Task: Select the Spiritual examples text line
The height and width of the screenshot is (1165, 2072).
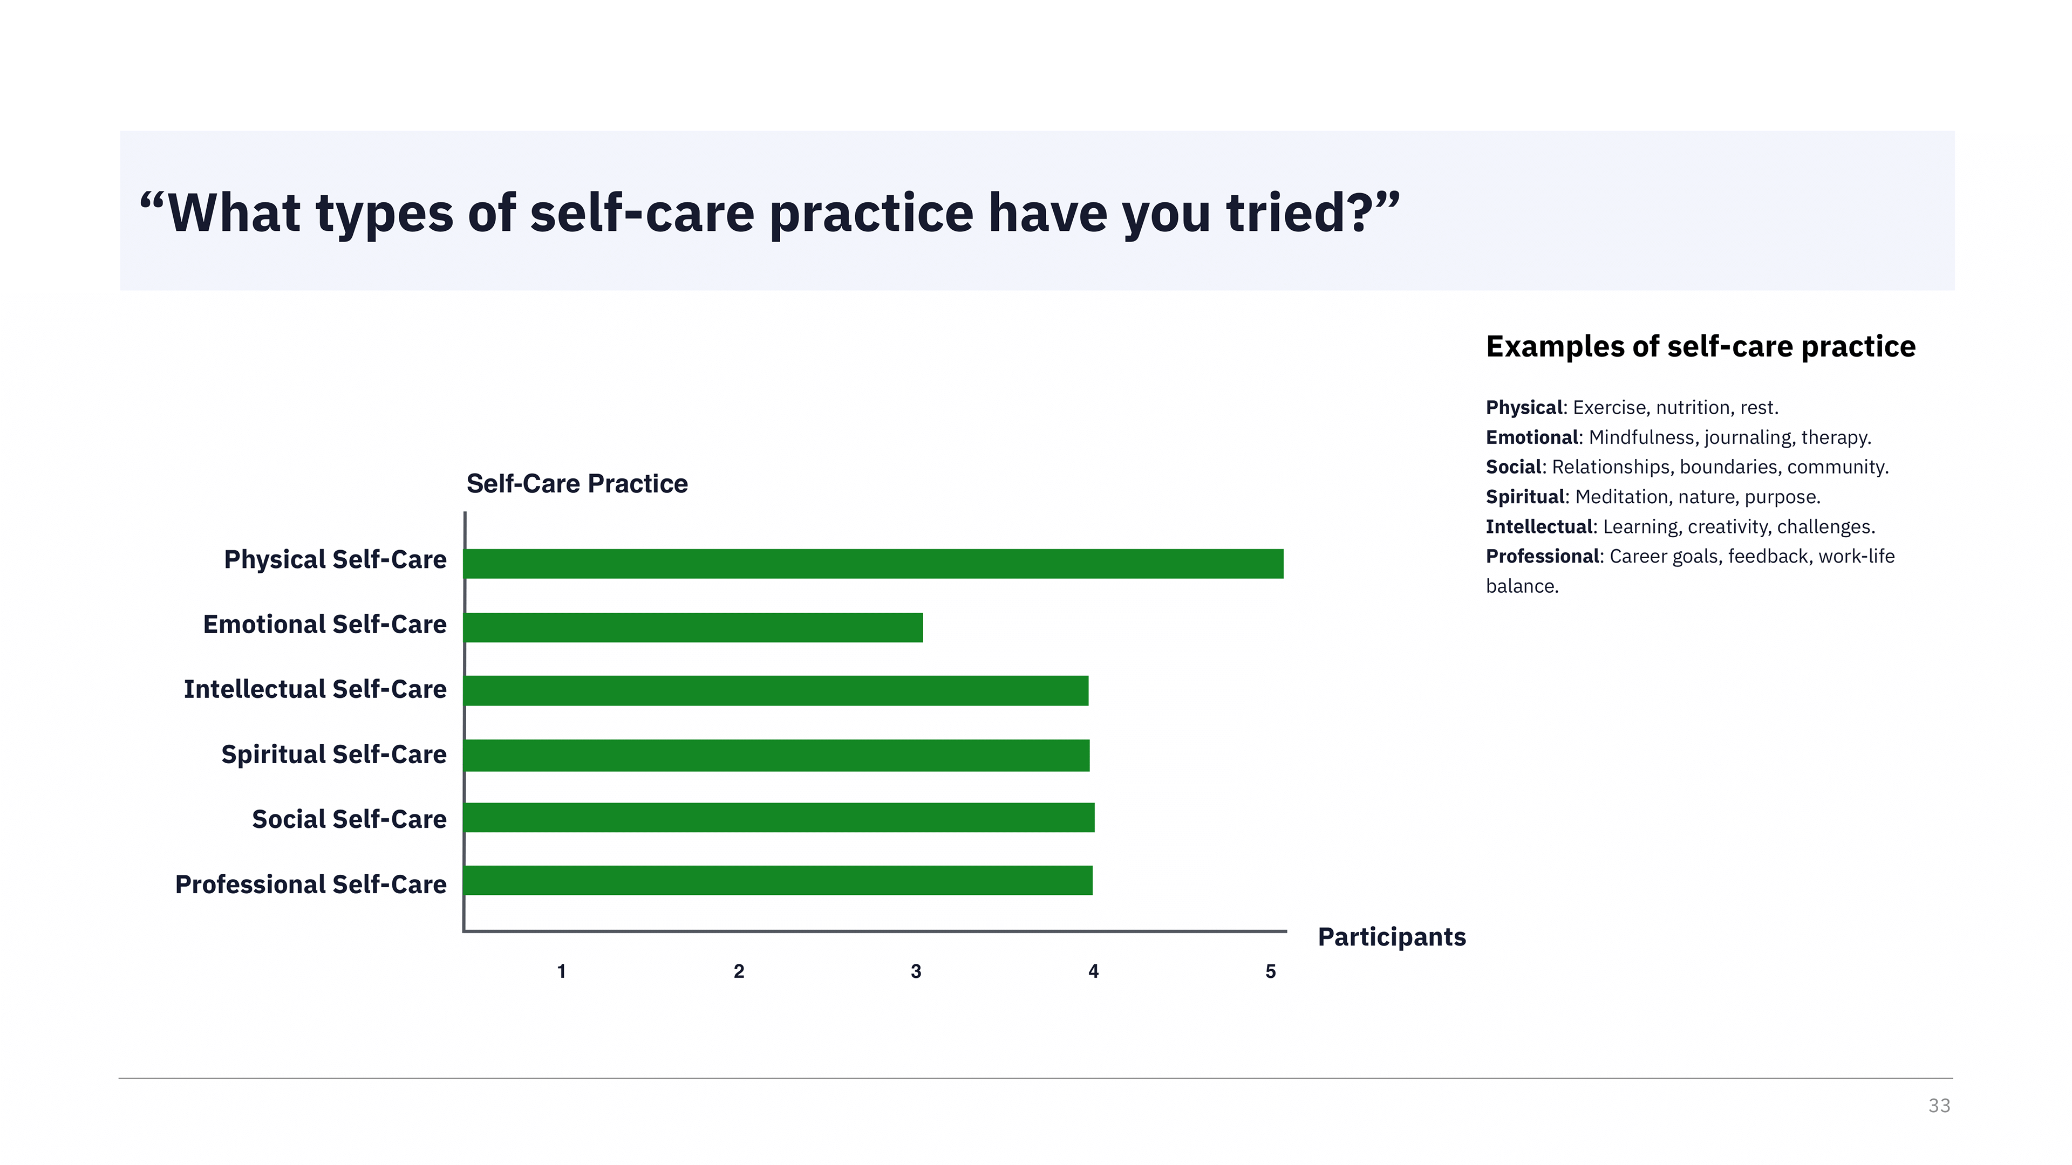Action: pyautogui.click(x=1653, y=497)
